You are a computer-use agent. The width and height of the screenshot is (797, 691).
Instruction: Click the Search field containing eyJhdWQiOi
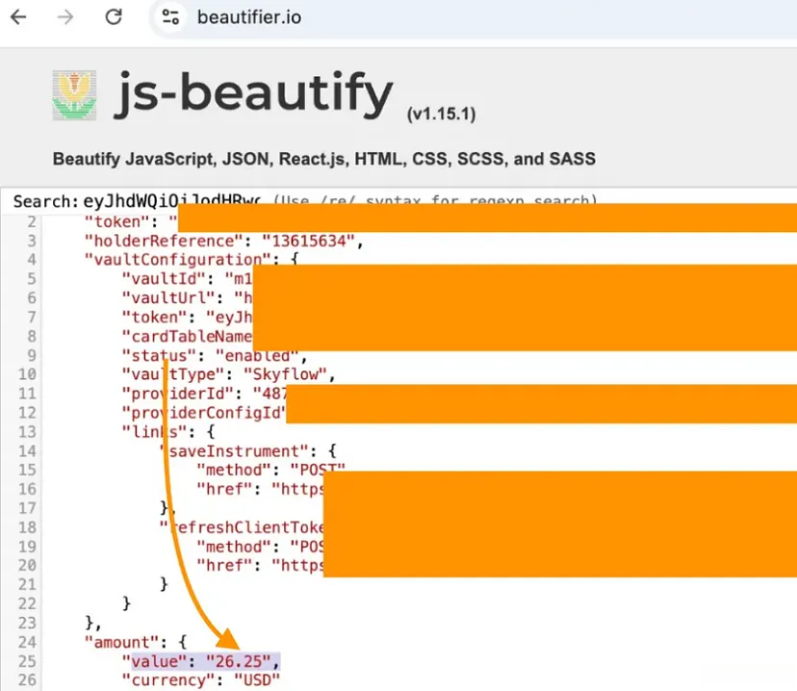click(x=173, y=201)
